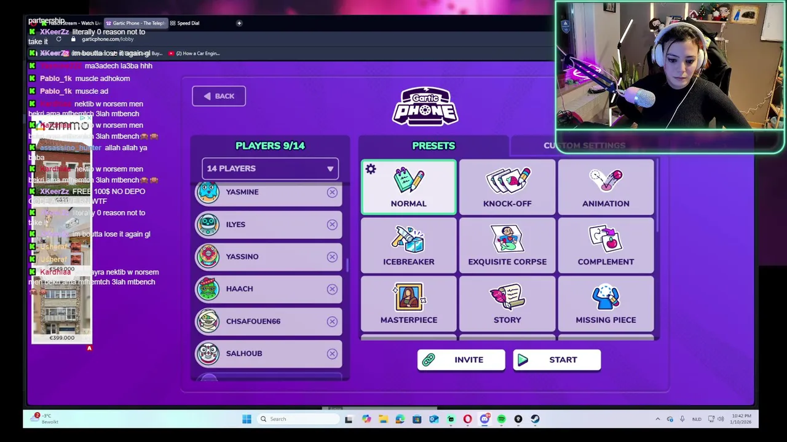Choose the Missing Piece preset
This screenshot has height=442, width=787.
coord(606,304)
